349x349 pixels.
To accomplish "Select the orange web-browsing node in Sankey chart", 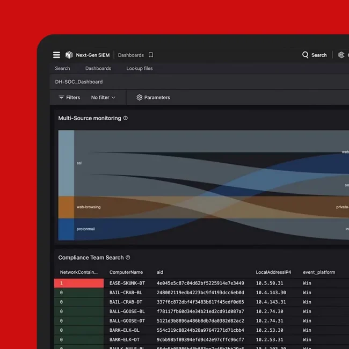I will click(66, 207).
